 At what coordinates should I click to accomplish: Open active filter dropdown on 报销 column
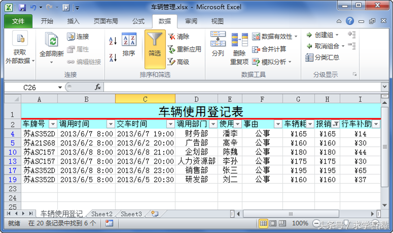[336, 124]
